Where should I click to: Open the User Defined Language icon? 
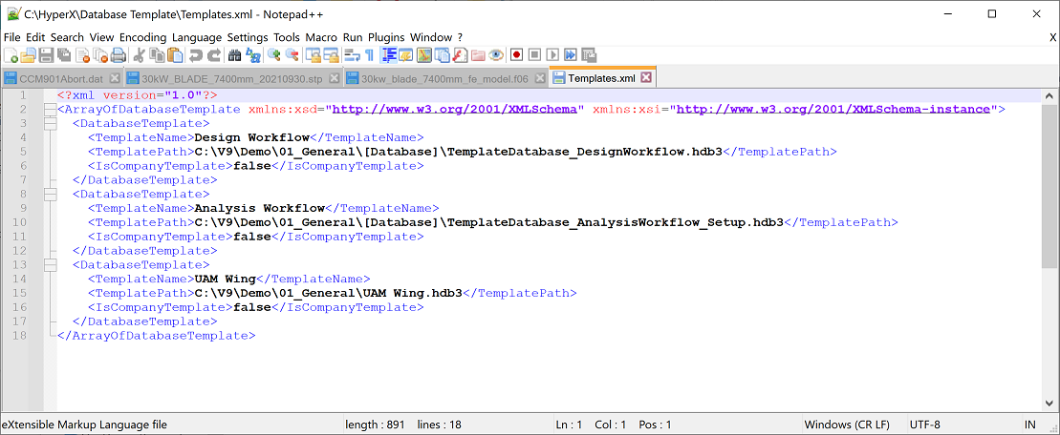pyautogui.click(x=405, y=54)
